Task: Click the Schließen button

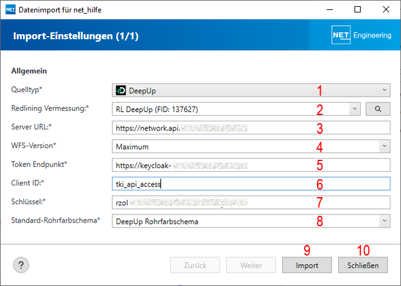Action: [x=363, y=265]
